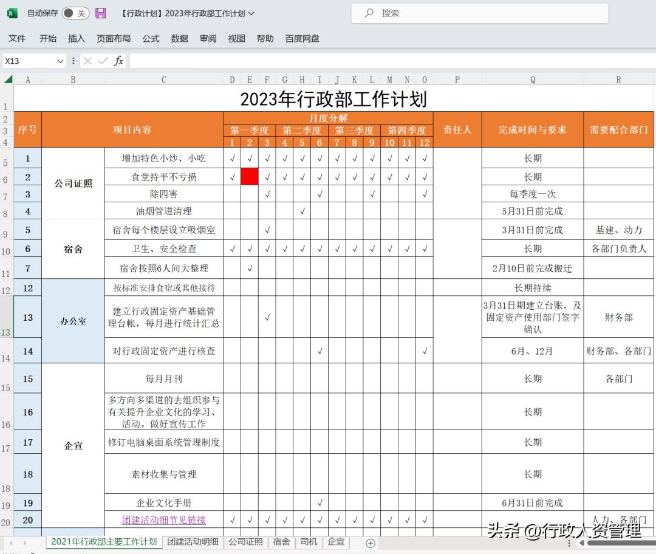This screenshot has width=656, height=554.
Task: Open the Insert Function (fx) dialog
Action: tap(119, 61)
